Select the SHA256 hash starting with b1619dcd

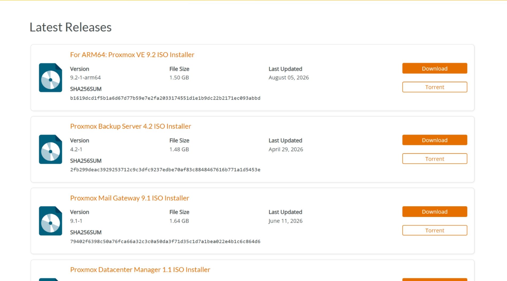[x=165, y=98]
